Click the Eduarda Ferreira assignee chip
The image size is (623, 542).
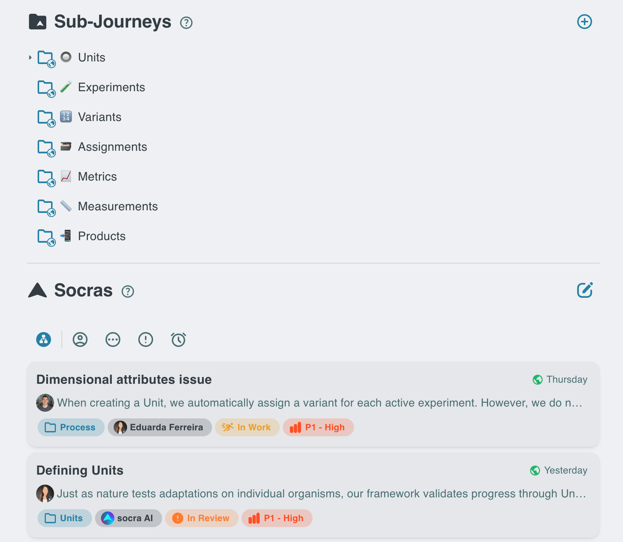[x=159, y=427]
